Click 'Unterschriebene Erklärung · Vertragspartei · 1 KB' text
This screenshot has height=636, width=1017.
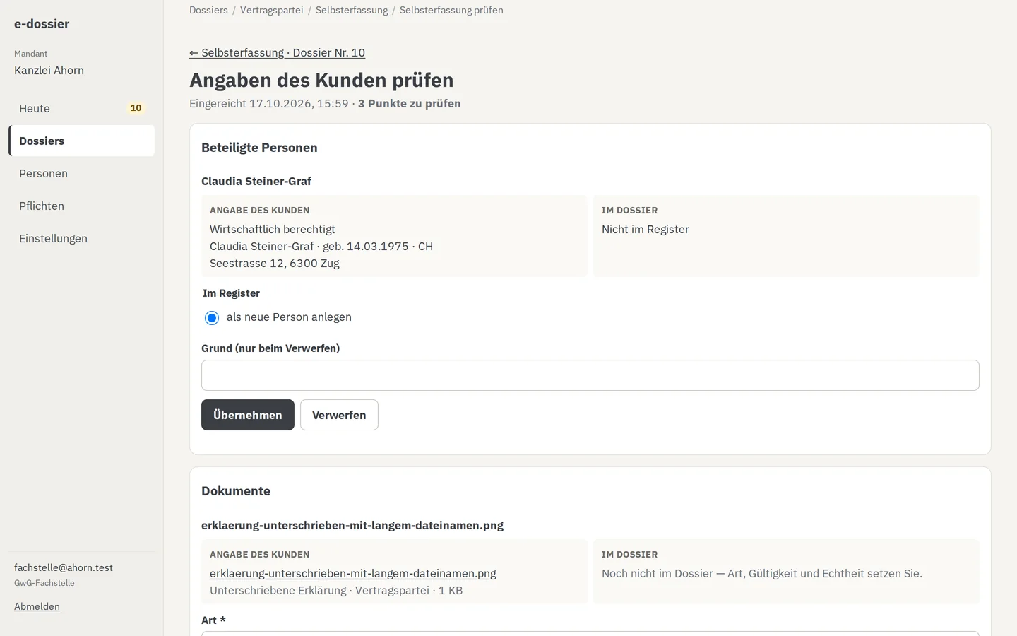tap(336, 590)
